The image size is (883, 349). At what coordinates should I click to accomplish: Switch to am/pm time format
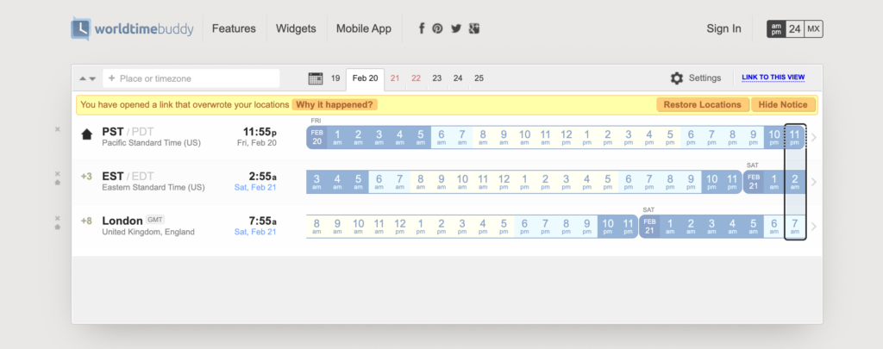[777, 28]
